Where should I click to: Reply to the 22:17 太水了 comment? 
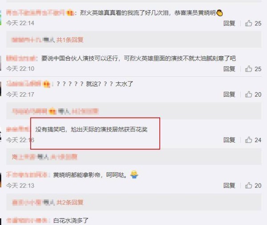[x=229, y=94]
